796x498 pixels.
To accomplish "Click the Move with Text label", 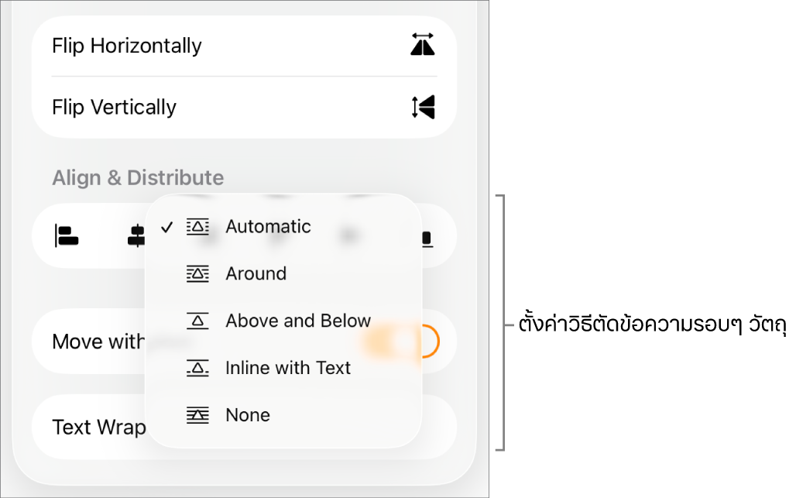I will point(98,342).
